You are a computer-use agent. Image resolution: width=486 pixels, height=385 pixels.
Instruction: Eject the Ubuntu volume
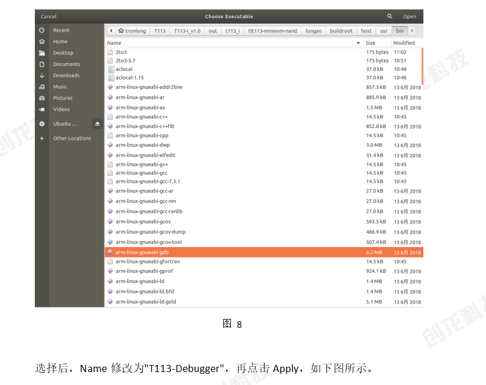(97, 124)
